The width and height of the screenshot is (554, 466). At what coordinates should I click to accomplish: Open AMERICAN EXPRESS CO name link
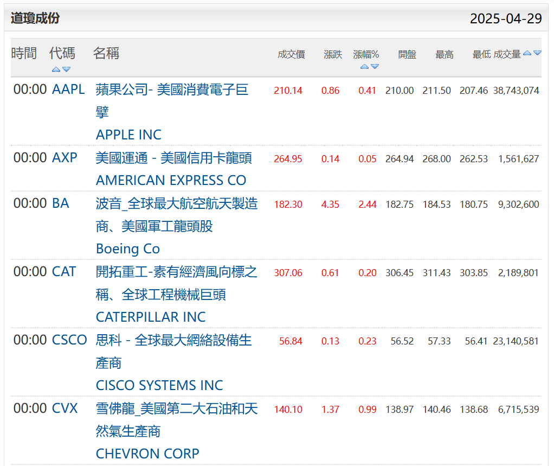[x=171, y=180]
